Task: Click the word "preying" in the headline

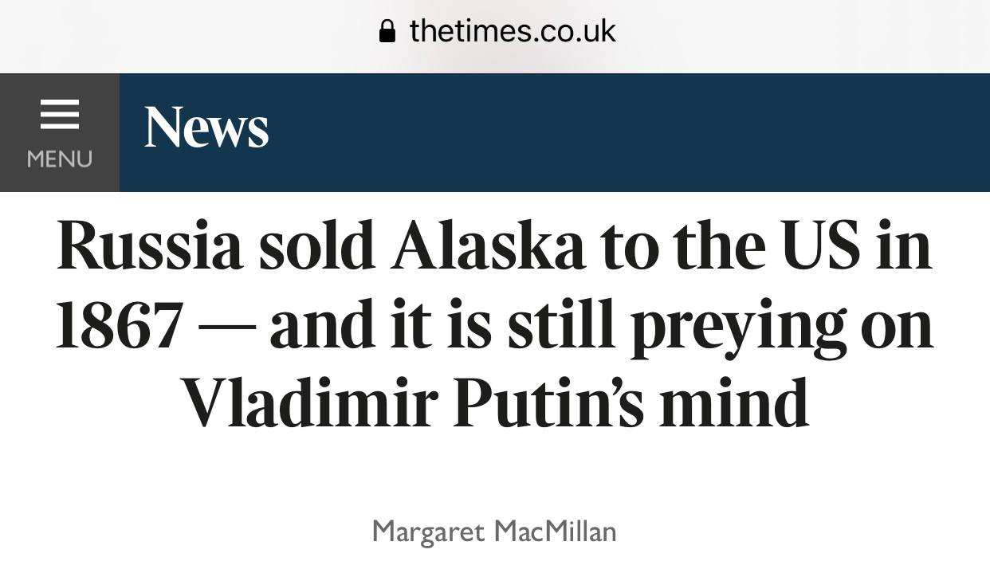Action: 737,326
